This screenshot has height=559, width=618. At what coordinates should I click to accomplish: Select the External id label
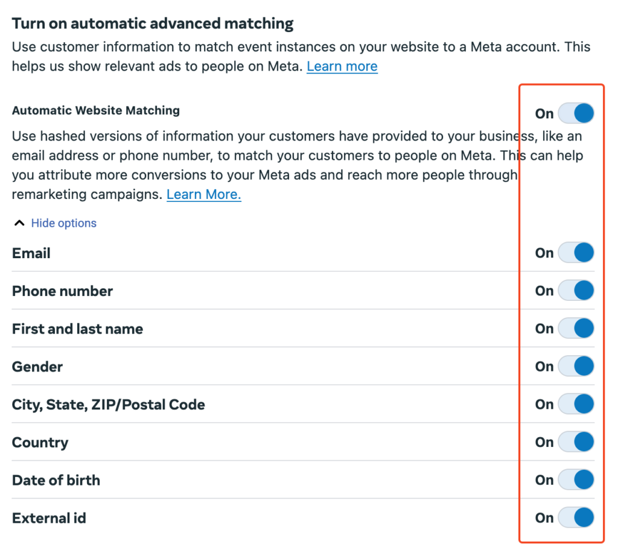pyautogui.click(x=48, y=517)
